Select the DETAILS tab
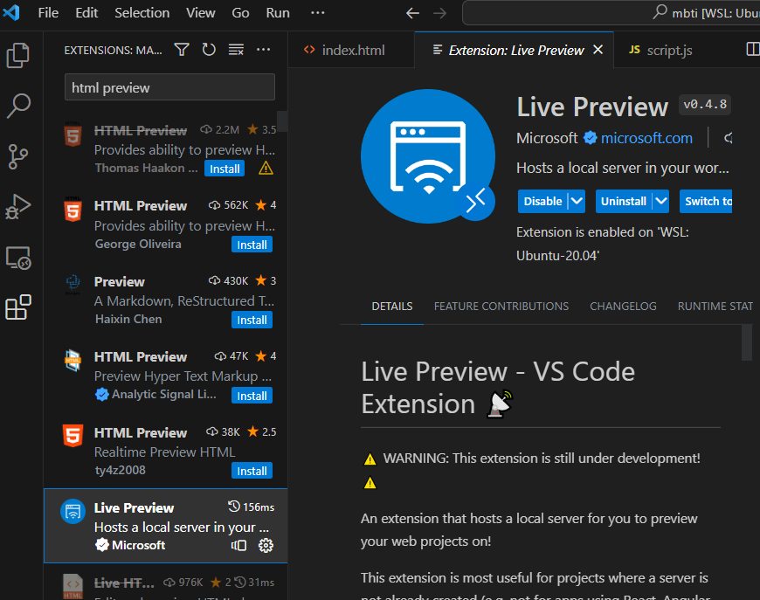Screen dimensions: 760x600 click(391, 307)
